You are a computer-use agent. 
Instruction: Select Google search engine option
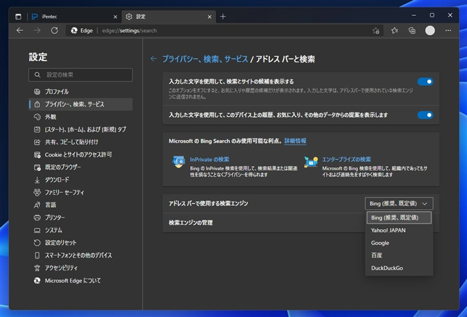point(399,243)
